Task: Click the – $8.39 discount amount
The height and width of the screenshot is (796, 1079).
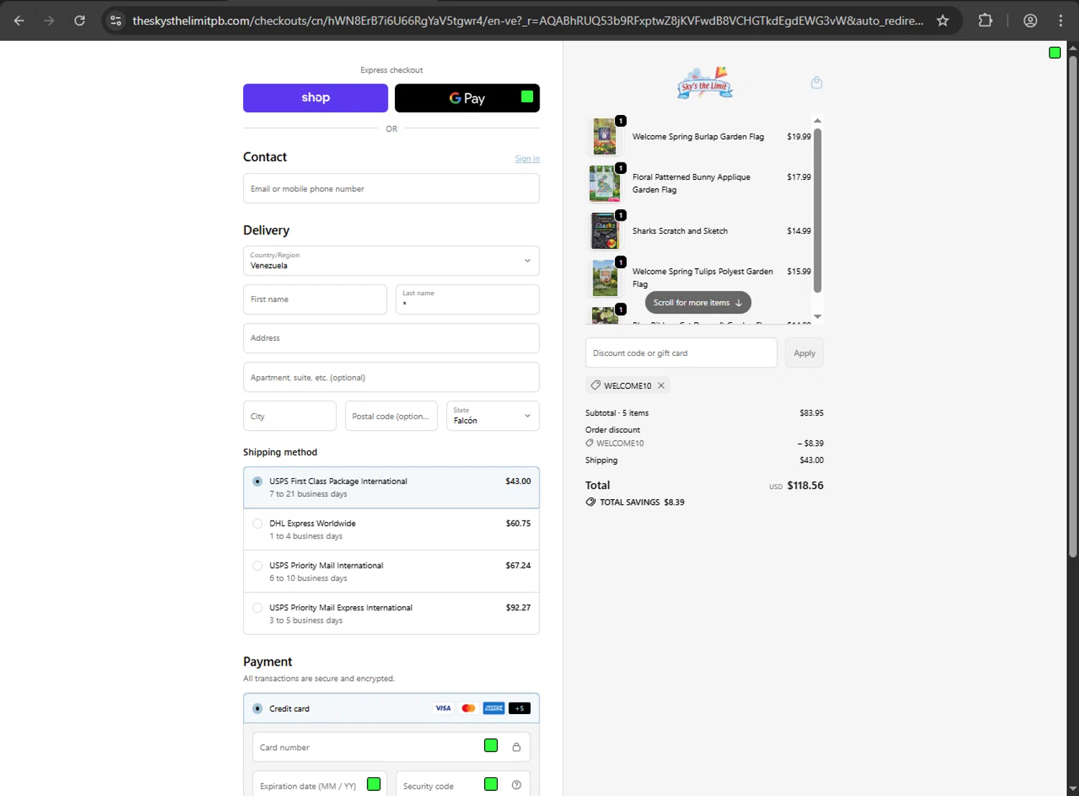Action: coord(810,443)
